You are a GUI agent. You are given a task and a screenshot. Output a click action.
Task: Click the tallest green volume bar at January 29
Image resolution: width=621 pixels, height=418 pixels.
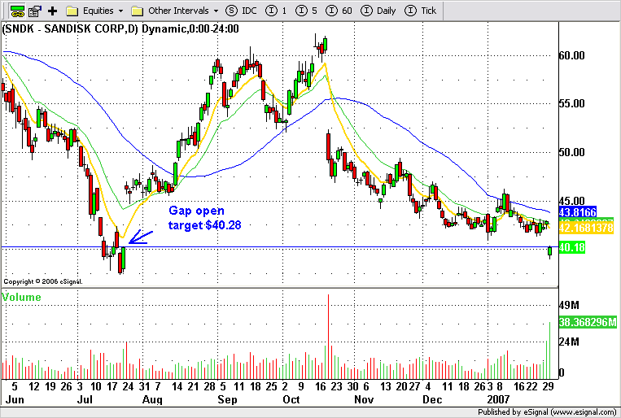click(x=549, y=351)
